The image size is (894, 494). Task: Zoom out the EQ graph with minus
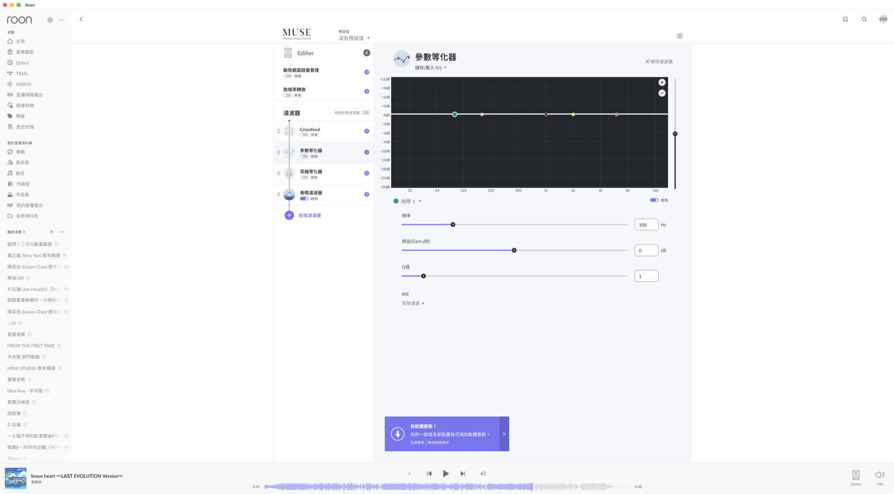[x=662, y=93]
